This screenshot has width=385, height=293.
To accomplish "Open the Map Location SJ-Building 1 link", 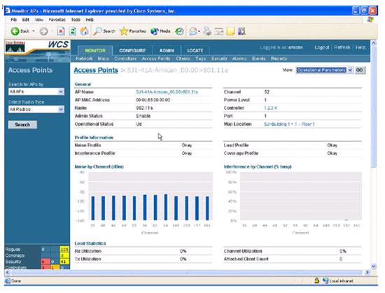I will 289,124.
